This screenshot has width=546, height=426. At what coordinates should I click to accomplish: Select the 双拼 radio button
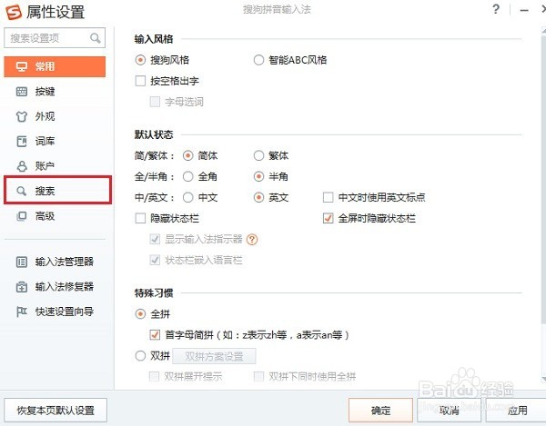click(140, 356)
